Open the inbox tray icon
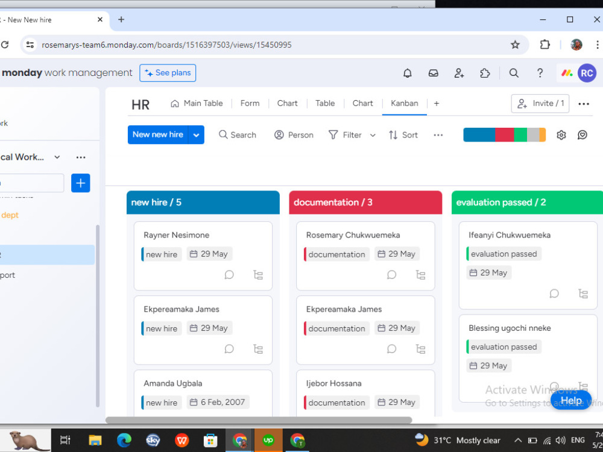 434,73
